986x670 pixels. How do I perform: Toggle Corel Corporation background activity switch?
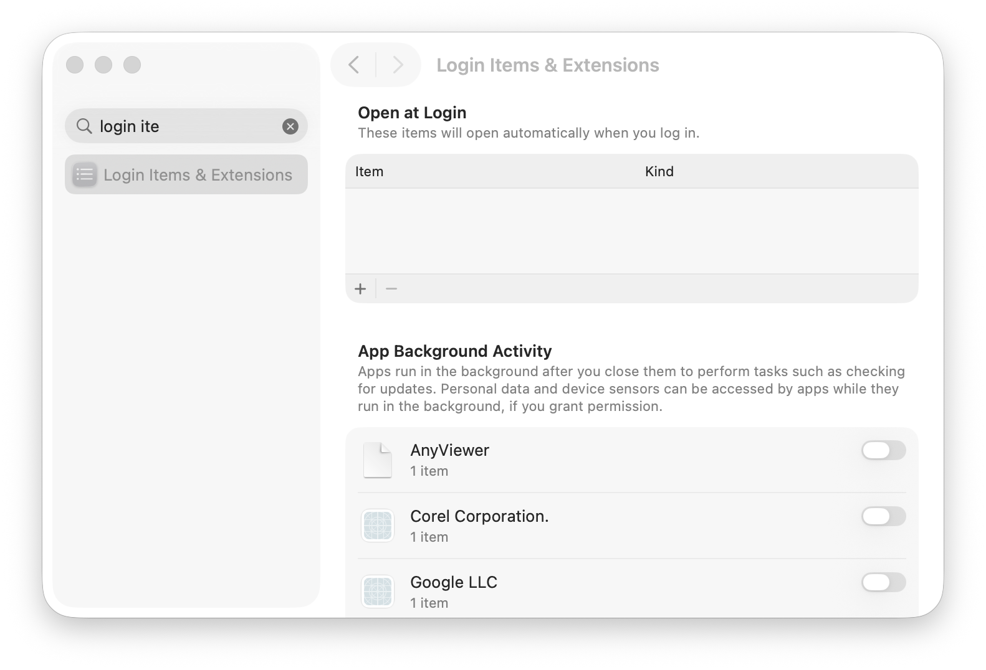tap(883, 516)
